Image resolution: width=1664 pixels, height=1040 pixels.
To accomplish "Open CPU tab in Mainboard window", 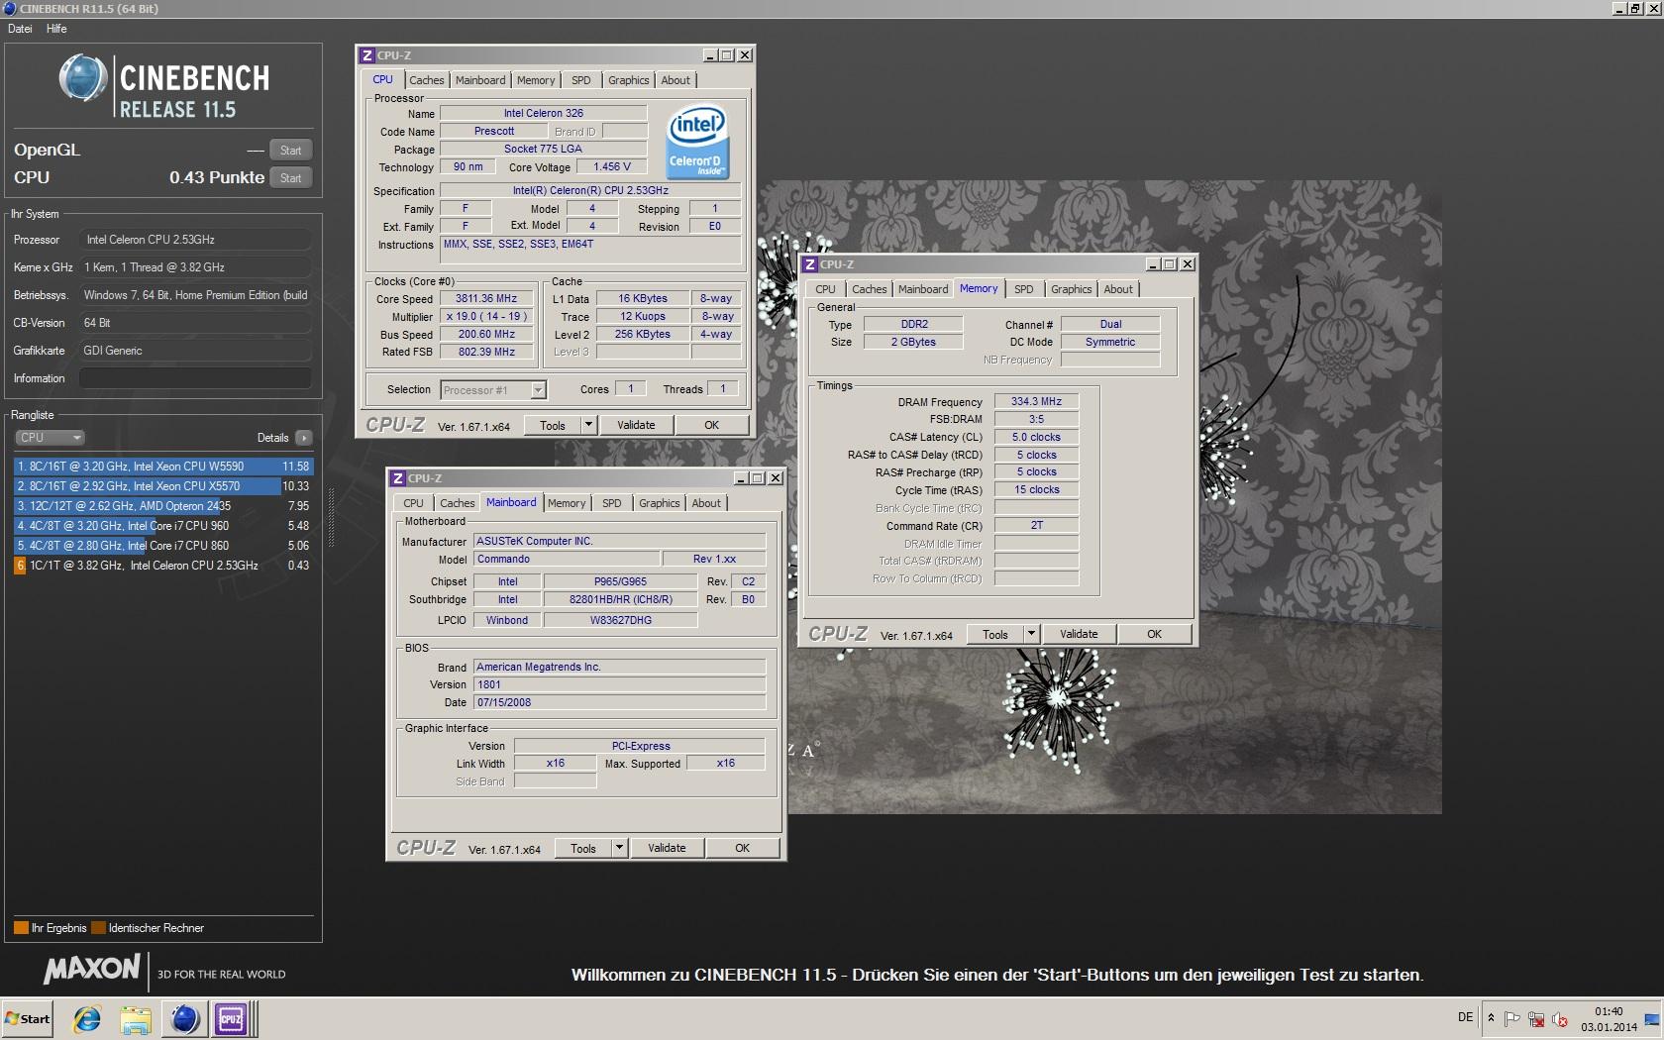I will tap(413, 503).
